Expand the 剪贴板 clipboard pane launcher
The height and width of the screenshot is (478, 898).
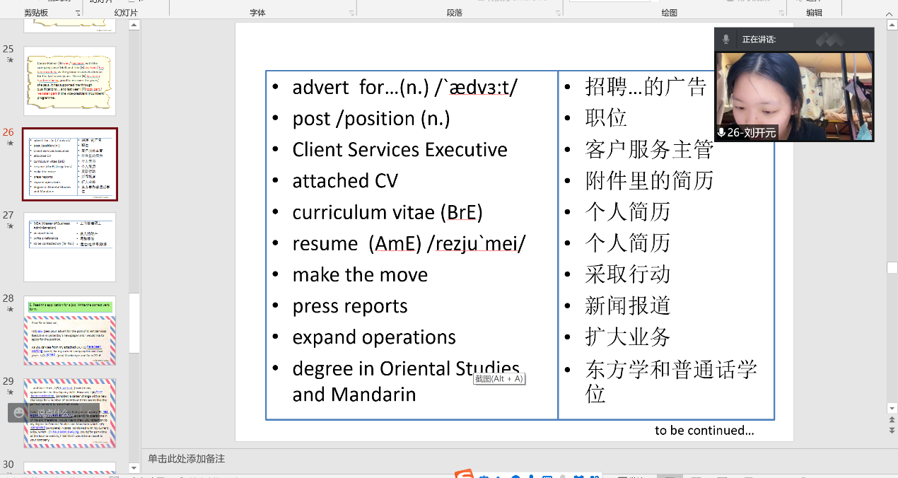[78, 13]
